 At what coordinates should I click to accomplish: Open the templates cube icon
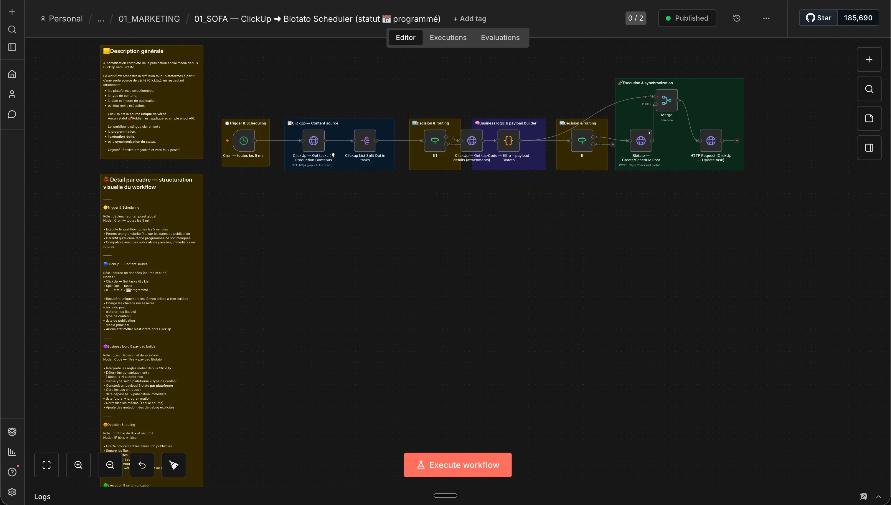click(12, 432)
